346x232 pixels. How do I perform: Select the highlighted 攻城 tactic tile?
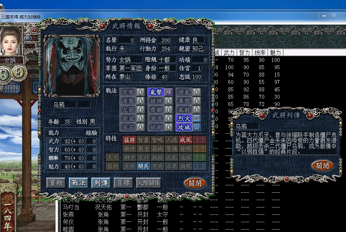pos(184,127)
